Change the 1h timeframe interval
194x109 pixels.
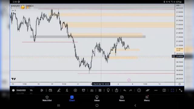tap(31, 90)
